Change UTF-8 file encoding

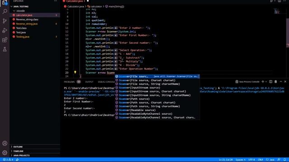click(x=252, y=160)
